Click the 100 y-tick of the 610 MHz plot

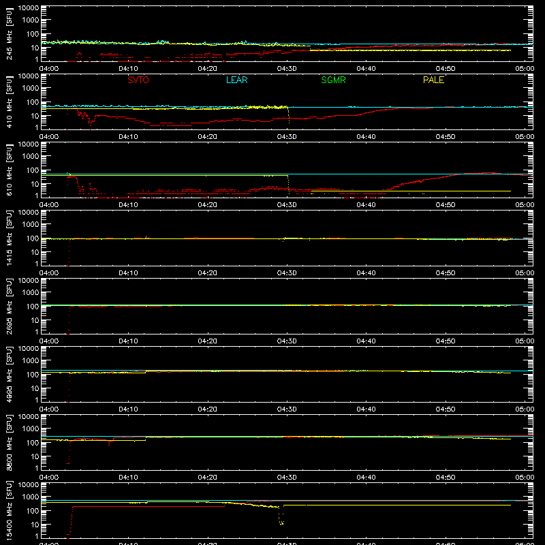(x=33, y=170)
